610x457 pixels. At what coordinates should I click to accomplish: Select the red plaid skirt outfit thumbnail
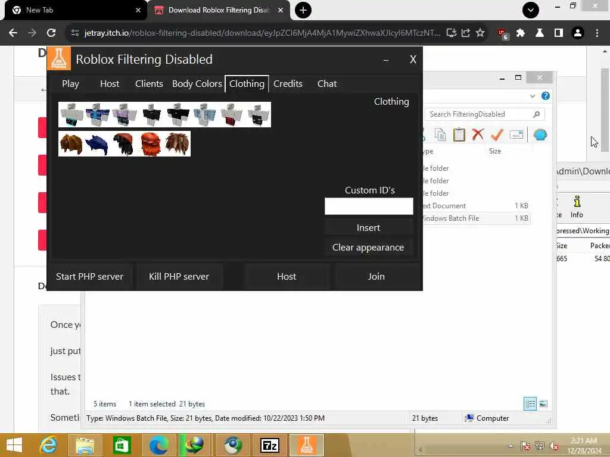coord(232,115)
